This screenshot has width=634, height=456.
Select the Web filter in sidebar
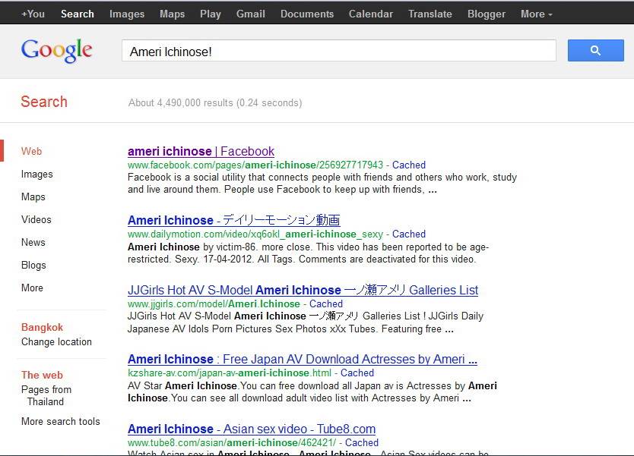[x=31, y=151]
